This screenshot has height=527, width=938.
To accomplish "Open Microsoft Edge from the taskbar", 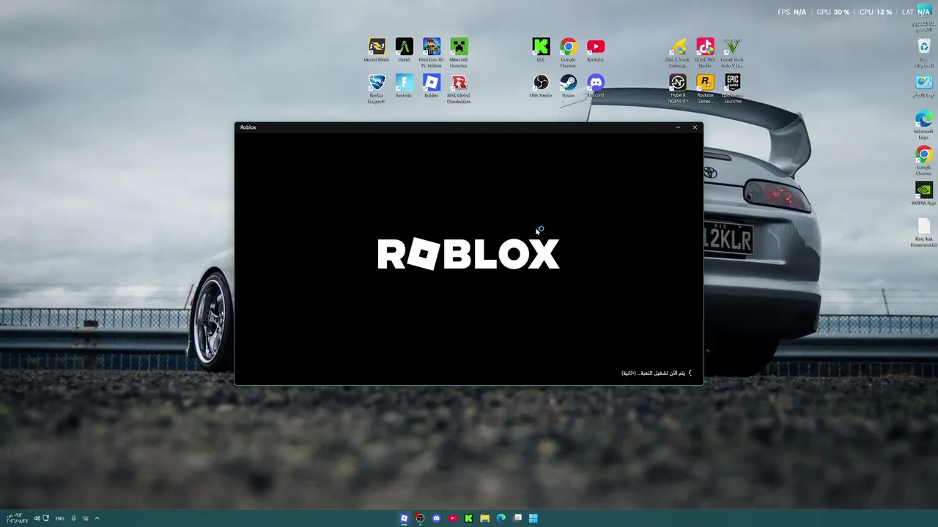I will click(x=501, y=518).
